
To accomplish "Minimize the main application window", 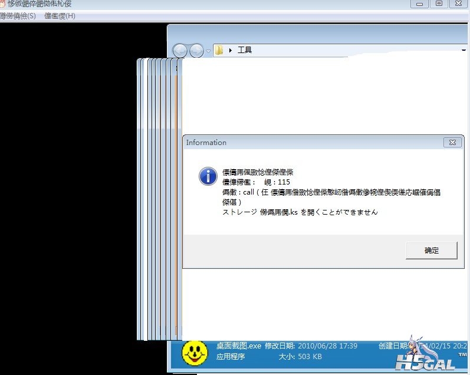I will tap(420, 4).
